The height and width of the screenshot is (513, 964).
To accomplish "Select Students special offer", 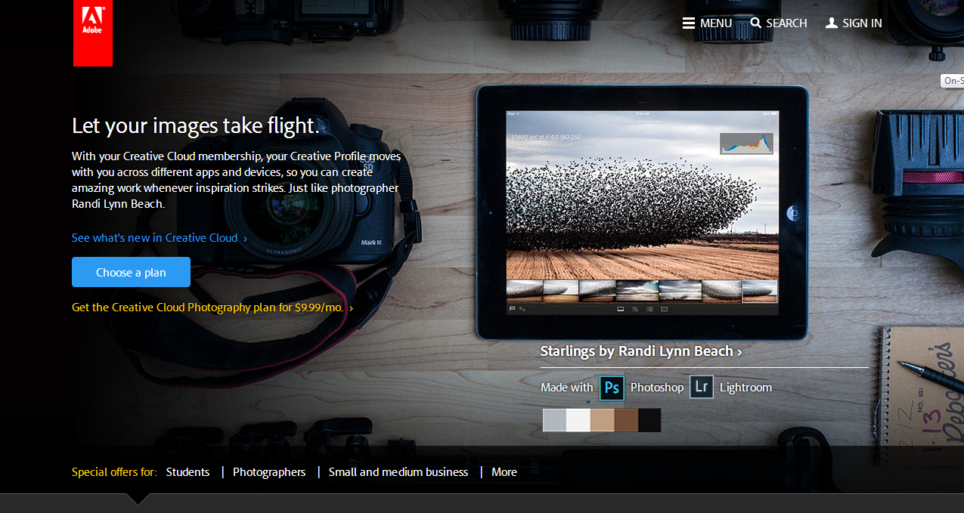I will point(188,472).
